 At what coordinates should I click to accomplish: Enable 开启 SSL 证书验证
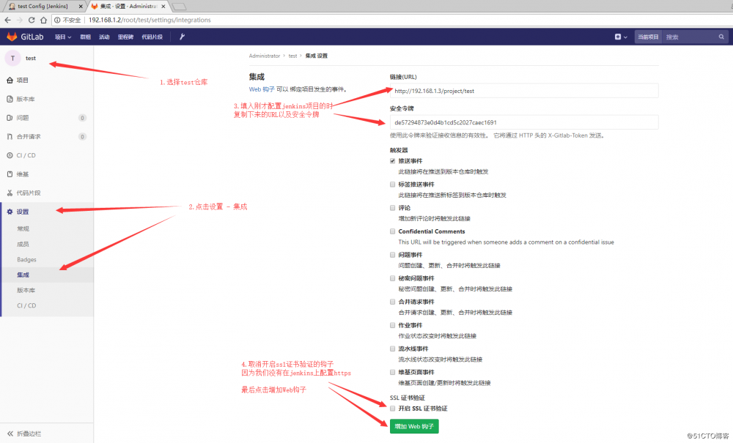[x=393, y=409]
